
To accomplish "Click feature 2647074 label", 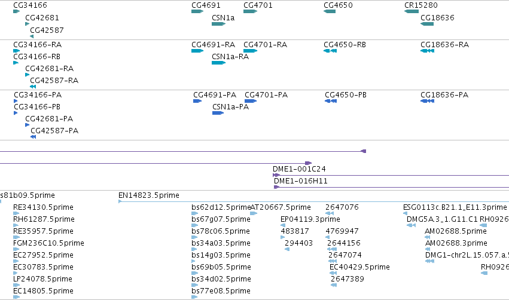I will (345, 255).
